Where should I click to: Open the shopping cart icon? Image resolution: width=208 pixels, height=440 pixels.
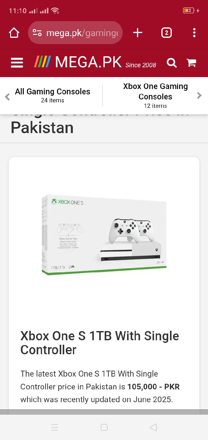[x=191, y=63]
